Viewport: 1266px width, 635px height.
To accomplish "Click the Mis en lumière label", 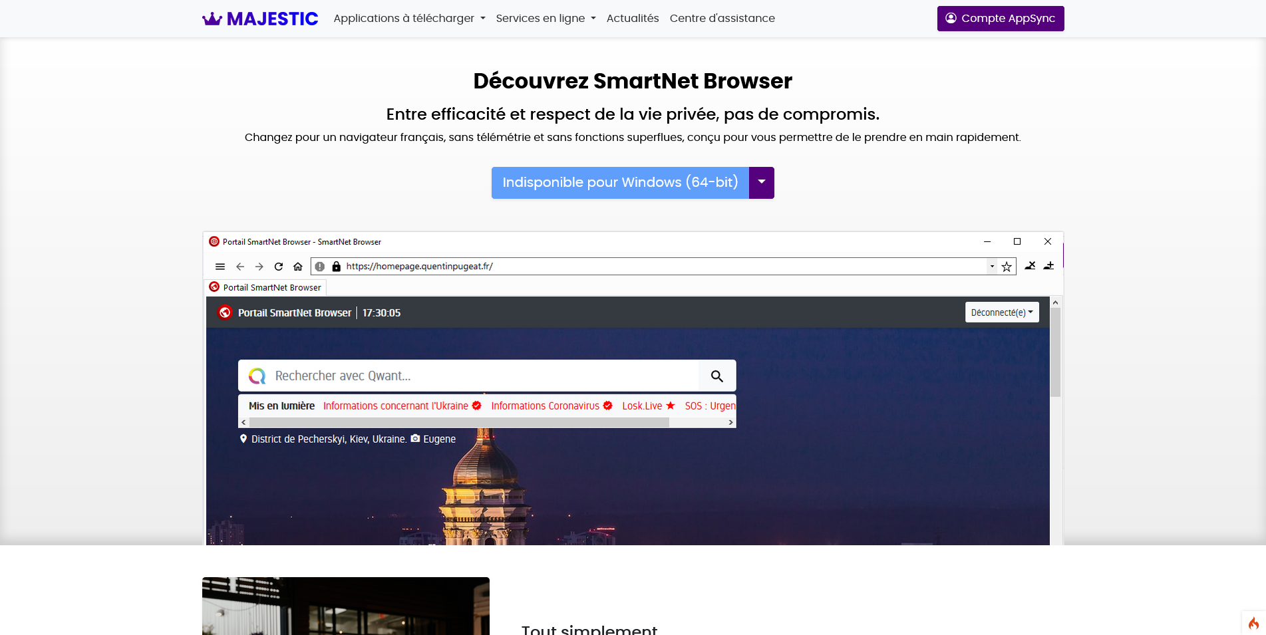I will 281,406.
